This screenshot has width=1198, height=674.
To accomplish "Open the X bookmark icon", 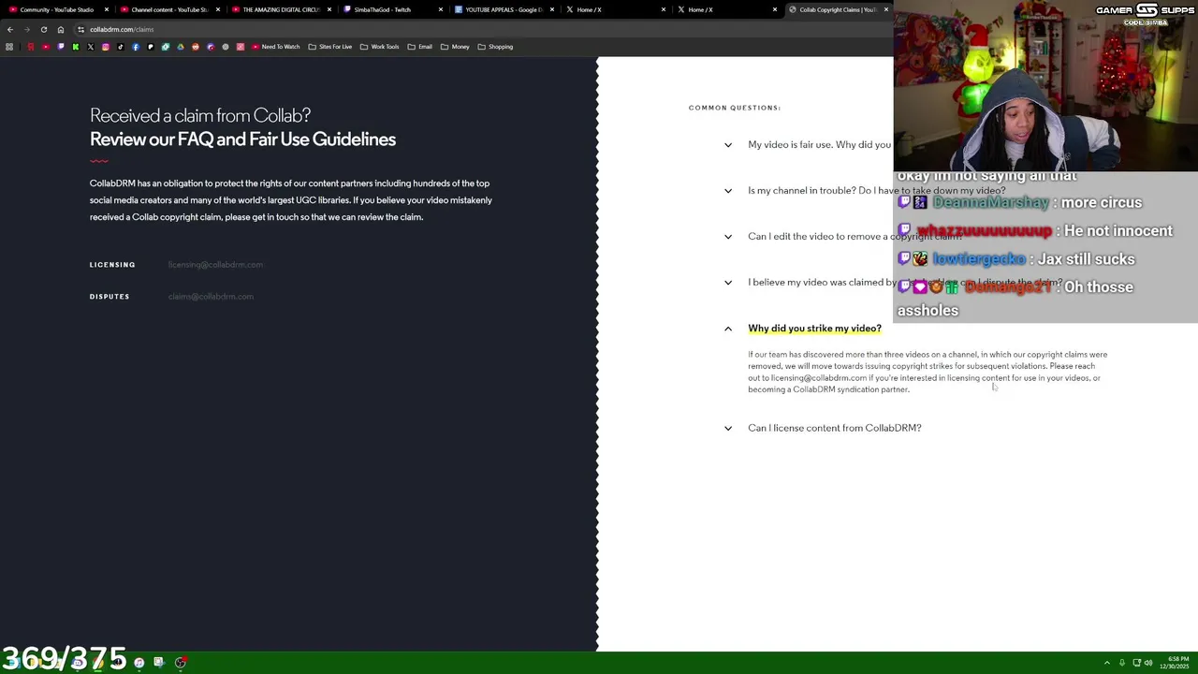I will [x=91, y=47].
